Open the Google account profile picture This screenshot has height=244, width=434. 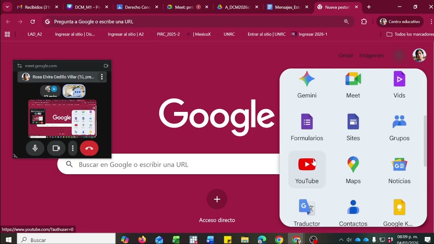[419, 55]
